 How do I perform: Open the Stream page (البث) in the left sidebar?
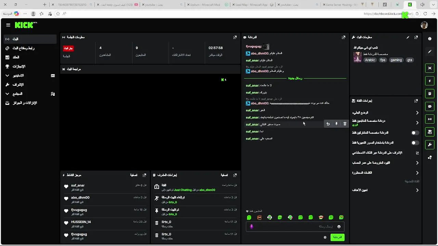pyautogui.click(x=30, y=39)
